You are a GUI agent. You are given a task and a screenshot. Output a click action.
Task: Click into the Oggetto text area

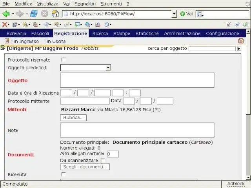[x=137, y=80]
